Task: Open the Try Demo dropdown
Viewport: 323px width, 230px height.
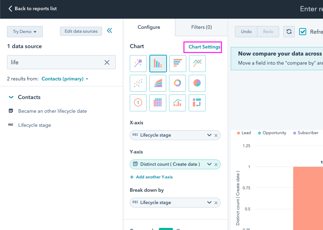Action: click(25, 31)
